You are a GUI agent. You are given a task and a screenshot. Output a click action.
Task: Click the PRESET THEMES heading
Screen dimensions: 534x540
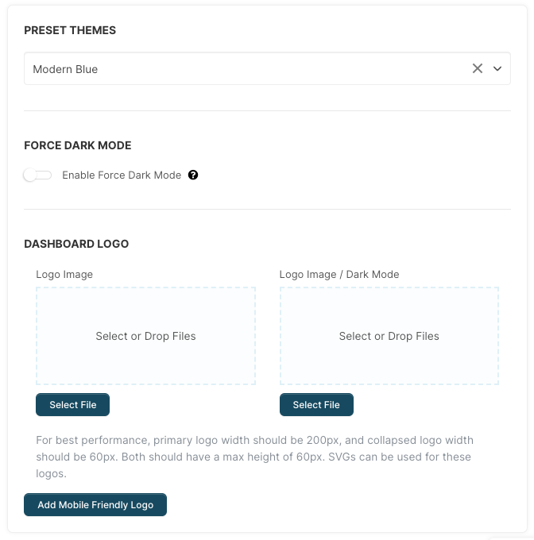(70, 30)
